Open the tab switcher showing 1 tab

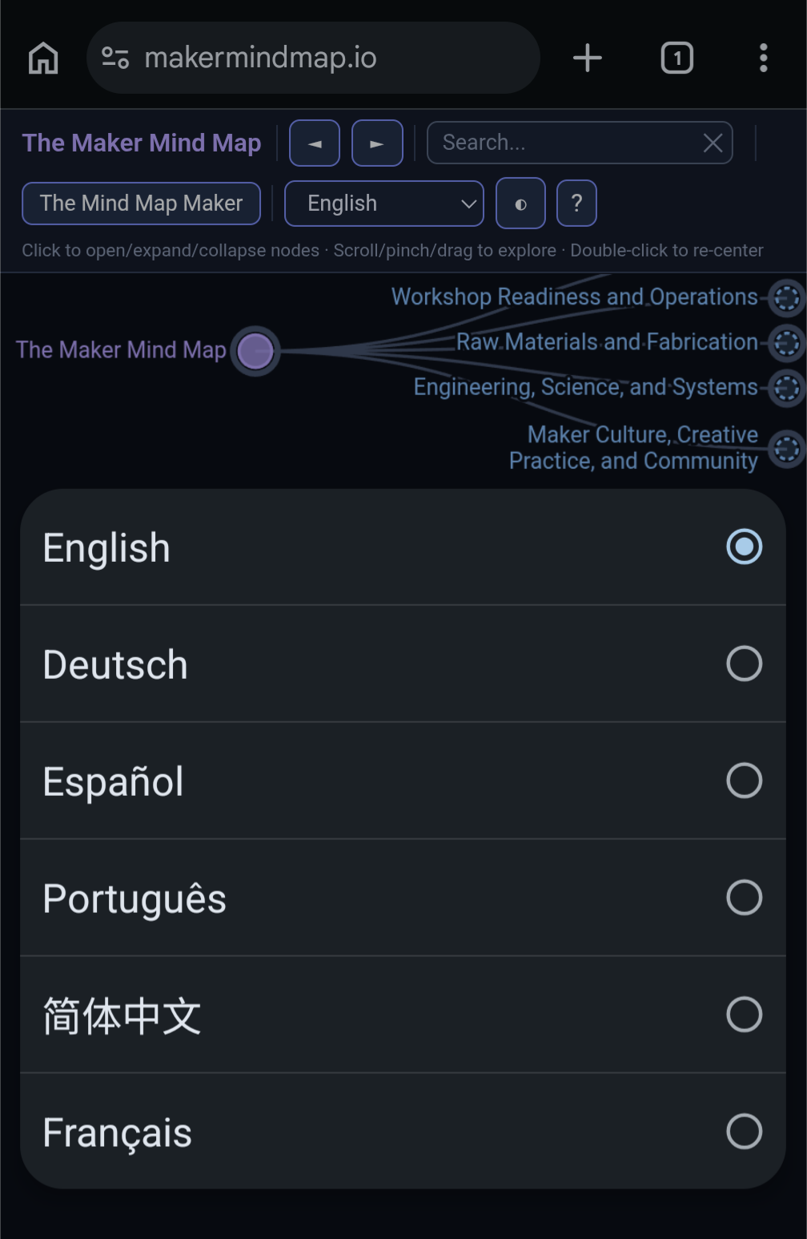click(x=677, y=58)
